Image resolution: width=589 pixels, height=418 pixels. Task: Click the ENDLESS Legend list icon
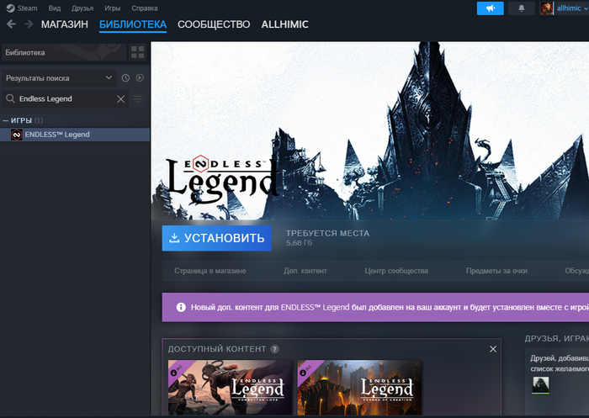[x=17, y=135]
